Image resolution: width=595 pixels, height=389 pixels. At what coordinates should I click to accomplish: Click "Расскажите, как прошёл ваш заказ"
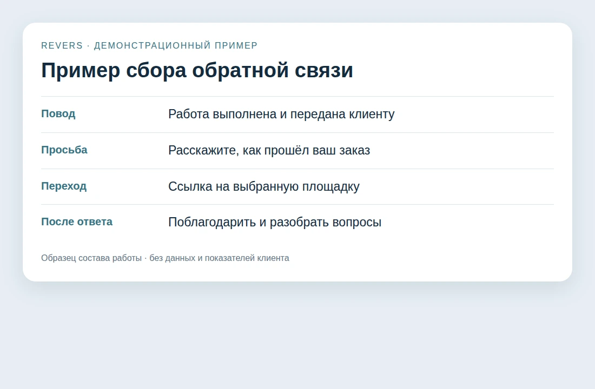pos(269,151)
